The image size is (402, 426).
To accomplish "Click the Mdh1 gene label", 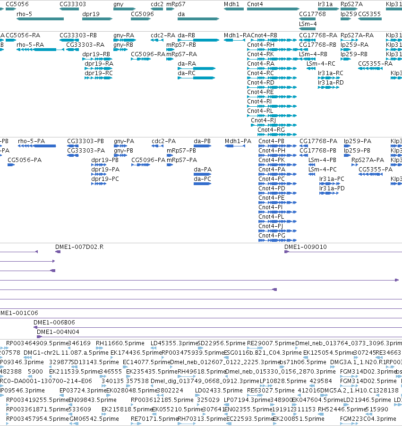I will [x=231, y=4].
